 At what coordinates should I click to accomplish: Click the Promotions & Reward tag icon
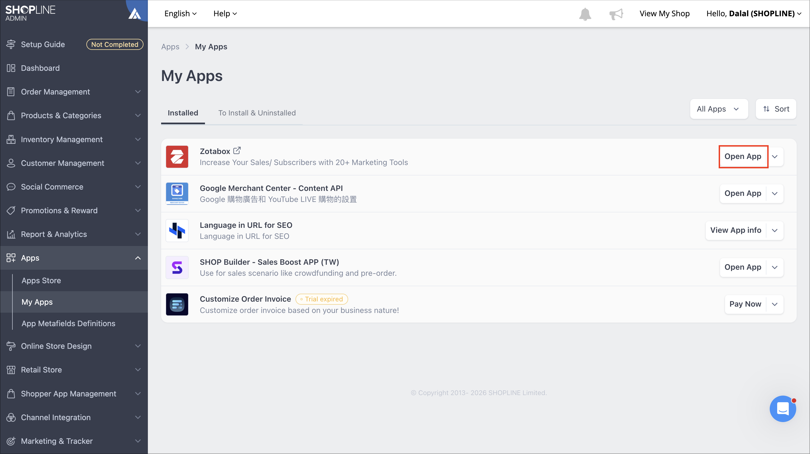pyautogui.click(x=11, y=210)
